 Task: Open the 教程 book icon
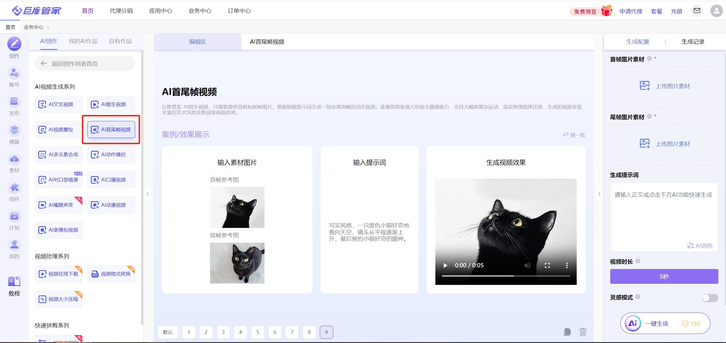(14, 282)
